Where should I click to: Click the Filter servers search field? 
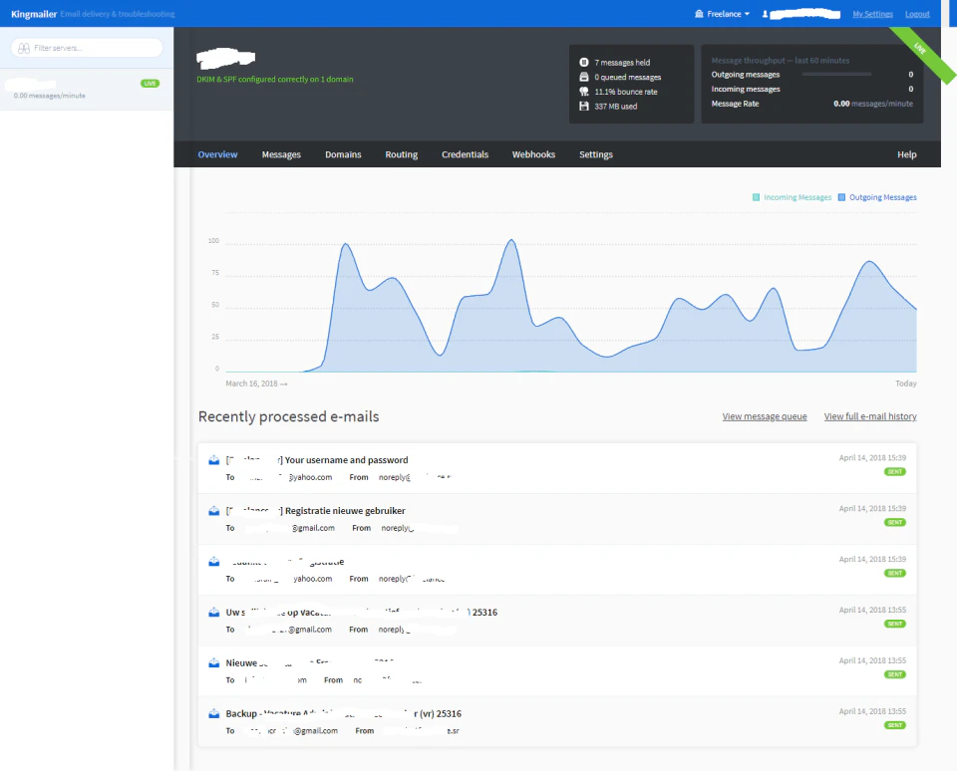tap(83, 47)
